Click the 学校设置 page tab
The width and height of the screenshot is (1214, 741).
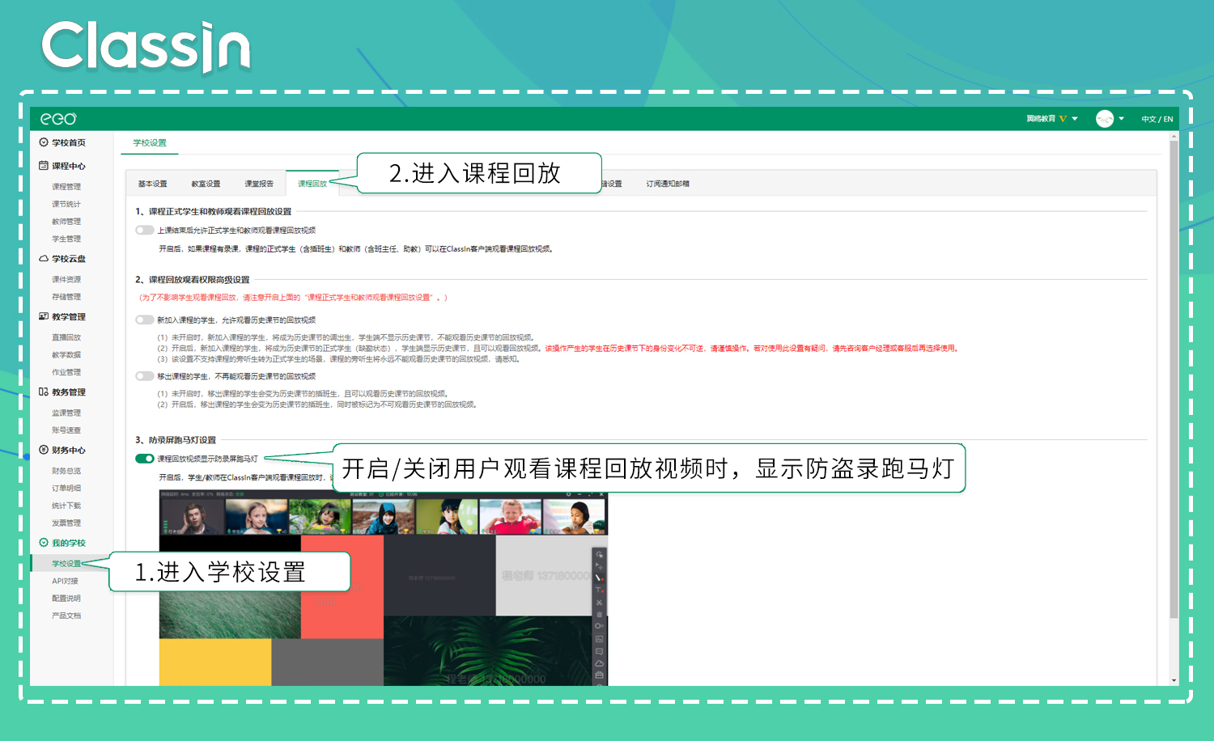(x=150, y=143)
